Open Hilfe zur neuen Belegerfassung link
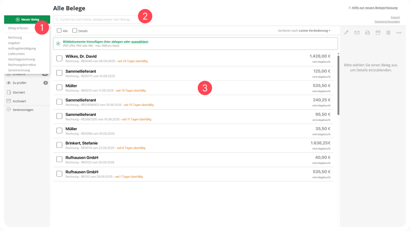 tap(374, 8)
